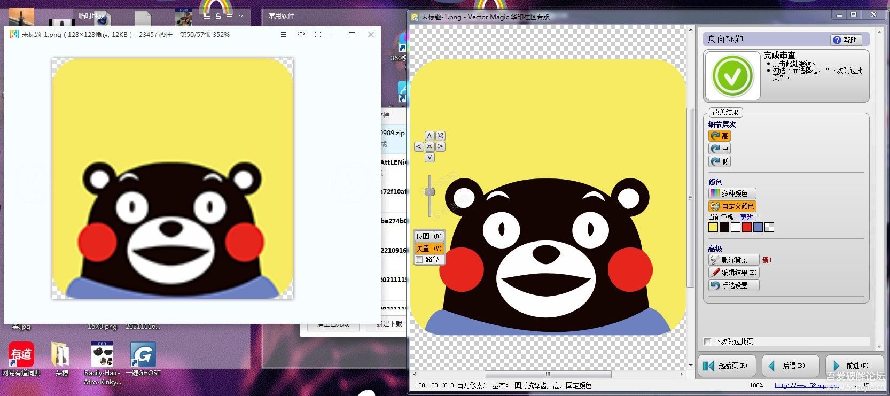Choose 自定义颜色 custom colors option
Viewport: 890px width, 396px height.
(x=732, y=206)
